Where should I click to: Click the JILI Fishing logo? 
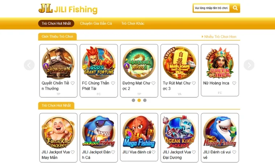68,9
